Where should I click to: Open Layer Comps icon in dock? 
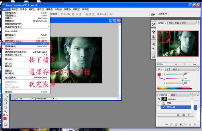(x=153, y=56)
